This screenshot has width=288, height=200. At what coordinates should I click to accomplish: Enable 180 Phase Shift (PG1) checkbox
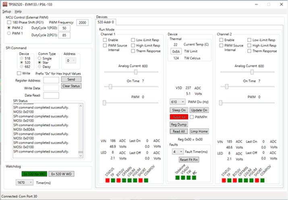click(x=9, y=23)
